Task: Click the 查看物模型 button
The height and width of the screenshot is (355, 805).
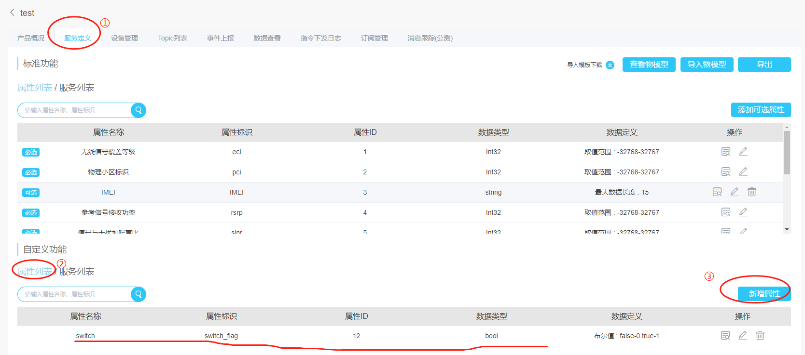Action: [x=649, y=65]
